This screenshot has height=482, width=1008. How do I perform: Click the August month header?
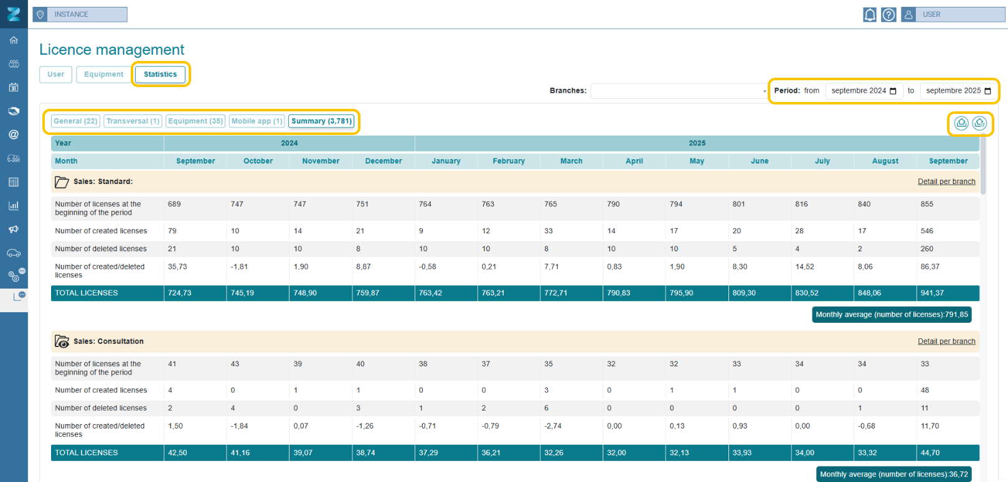(885, 161)
